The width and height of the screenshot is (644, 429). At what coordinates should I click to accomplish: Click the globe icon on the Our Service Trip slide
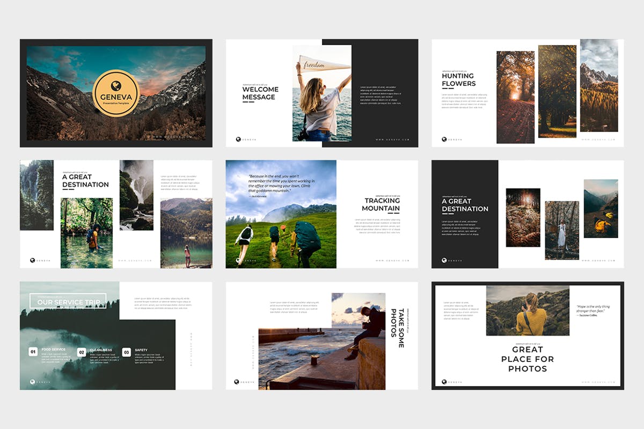click(33, 382)
